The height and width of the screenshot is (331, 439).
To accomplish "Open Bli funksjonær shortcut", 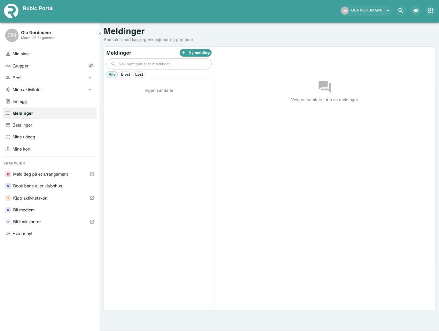I will [50, 221].
